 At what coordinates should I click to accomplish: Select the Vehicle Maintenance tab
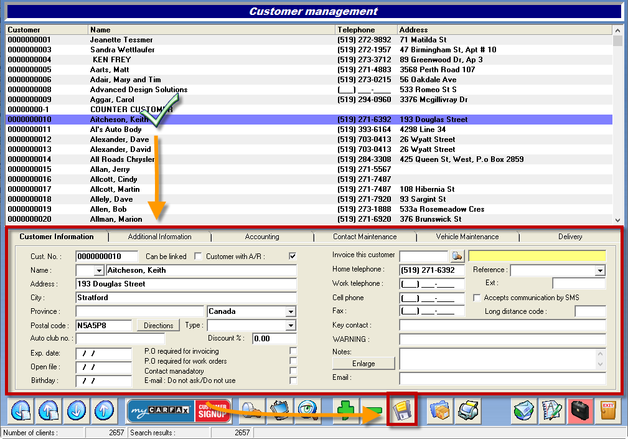coord(467,237)
